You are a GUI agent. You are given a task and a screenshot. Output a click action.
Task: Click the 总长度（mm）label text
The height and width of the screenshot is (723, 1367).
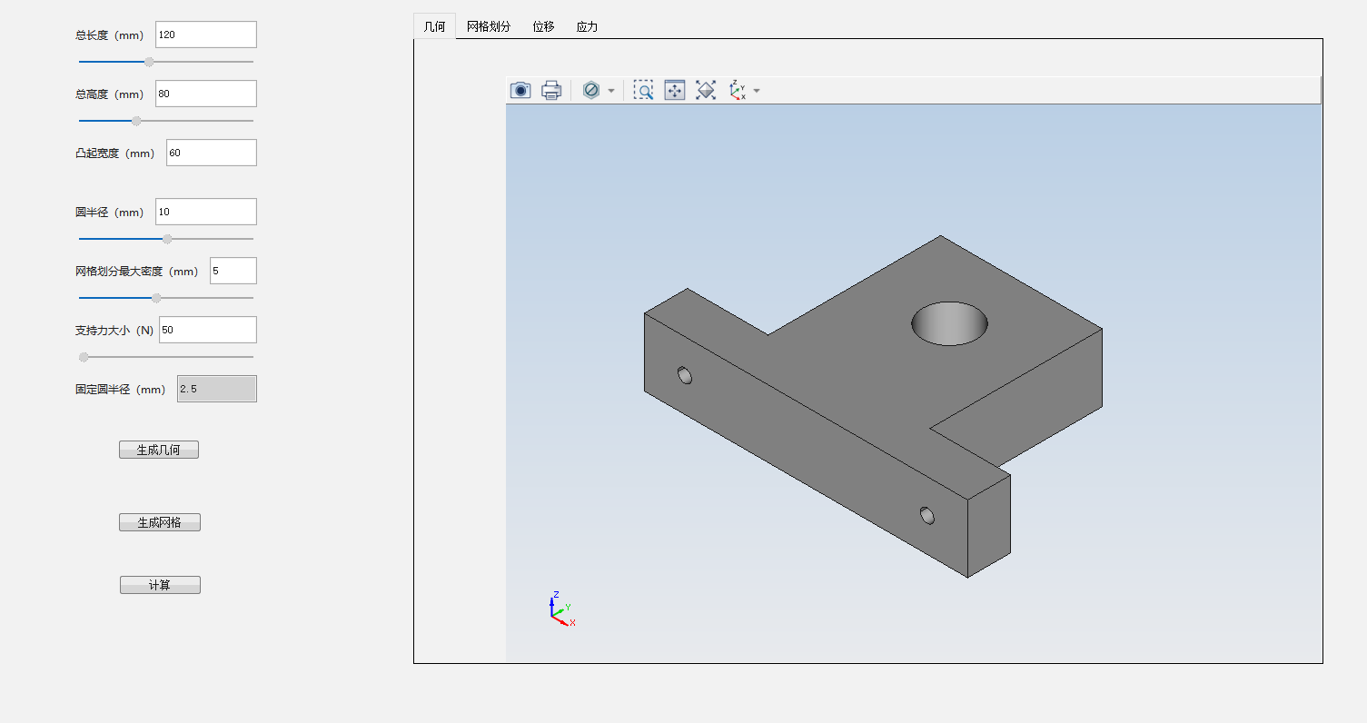[x=110, y=35]
